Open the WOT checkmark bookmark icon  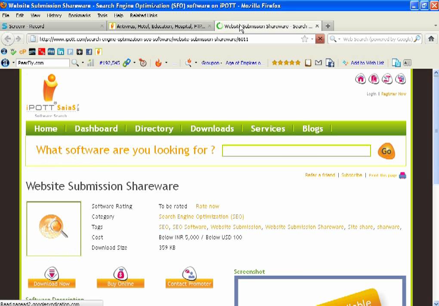(x=13, y=52)
